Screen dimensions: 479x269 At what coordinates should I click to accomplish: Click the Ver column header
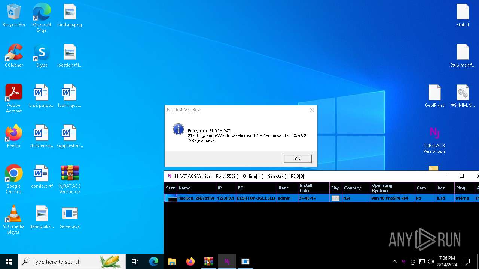(445, 188)
